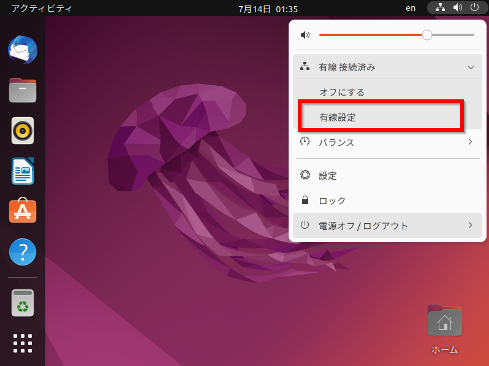Open the clock 7月14日 01:35 calendar
This screenshot has width=489, height=366.
coord(268,9)
